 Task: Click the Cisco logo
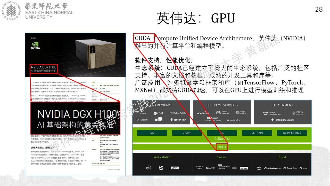pos(199,168)
